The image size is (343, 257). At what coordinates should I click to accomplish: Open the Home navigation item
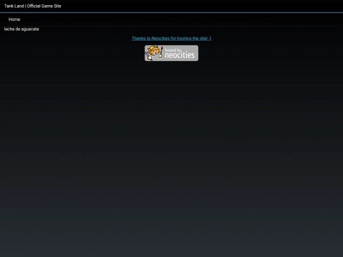14,20
